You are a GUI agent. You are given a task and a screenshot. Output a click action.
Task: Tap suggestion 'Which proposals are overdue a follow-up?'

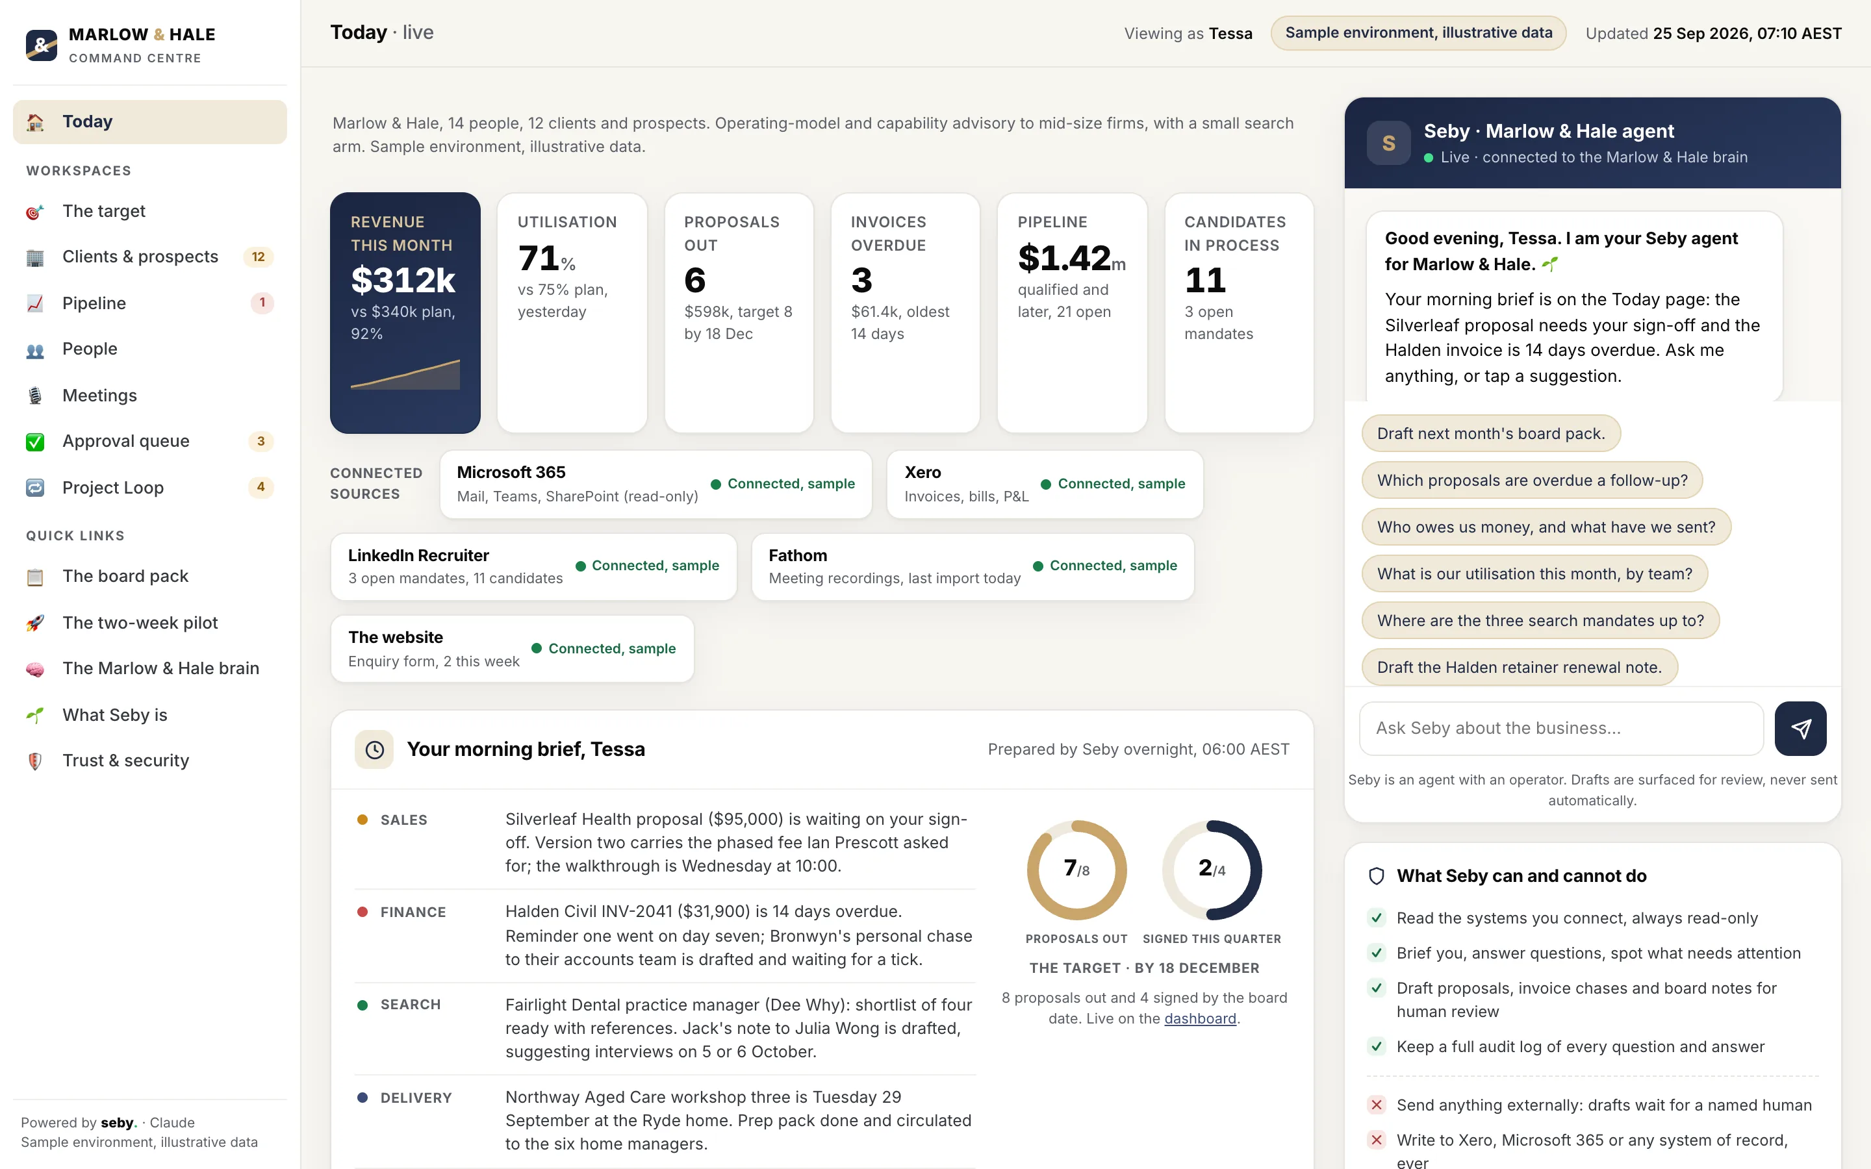click(1532, 480)
